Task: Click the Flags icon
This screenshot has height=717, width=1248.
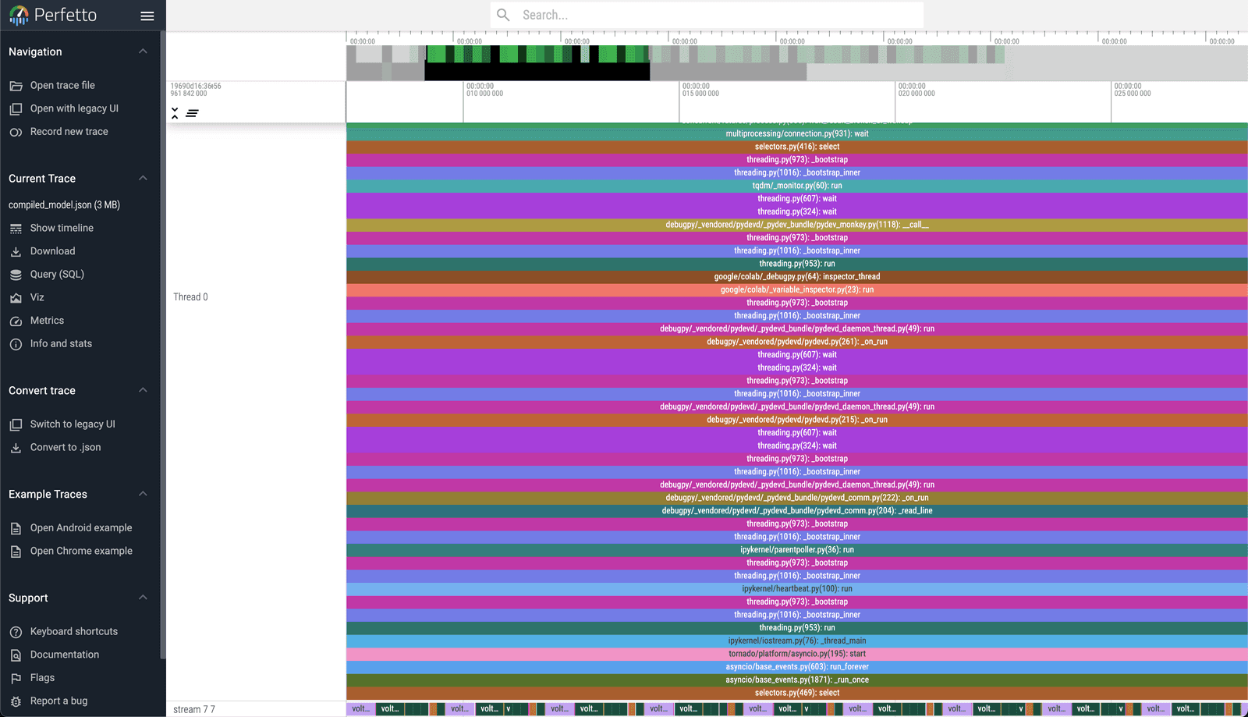Action: coord(16,678)
